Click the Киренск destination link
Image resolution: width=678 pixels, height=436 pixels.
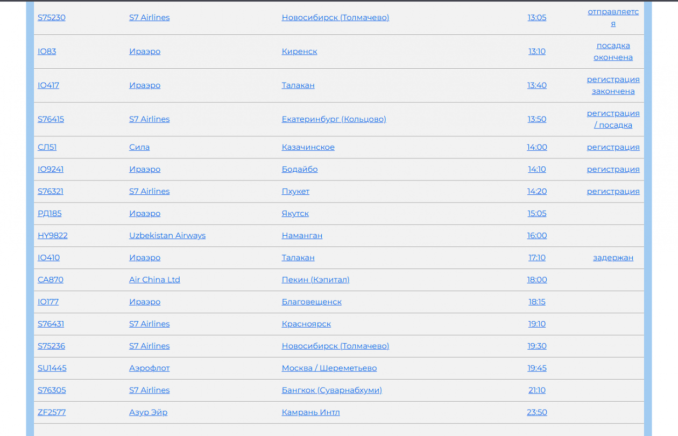coord(299,52)
